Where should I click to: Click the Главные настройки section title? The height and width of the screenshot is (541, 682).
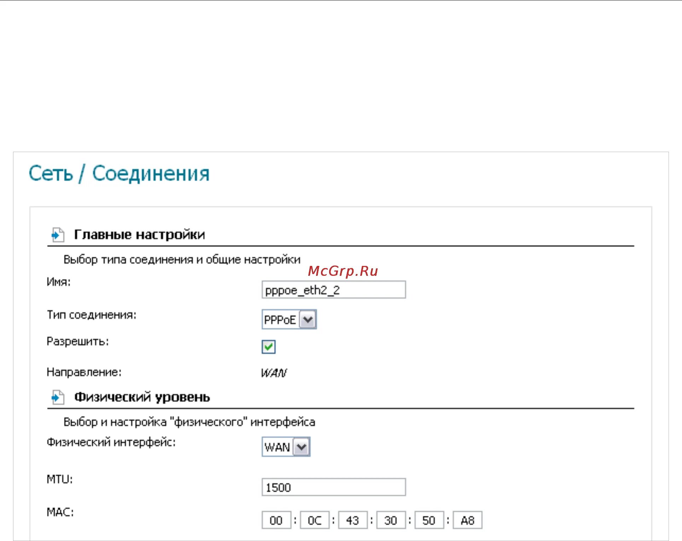pyautogui.click(x=139, y=235)
